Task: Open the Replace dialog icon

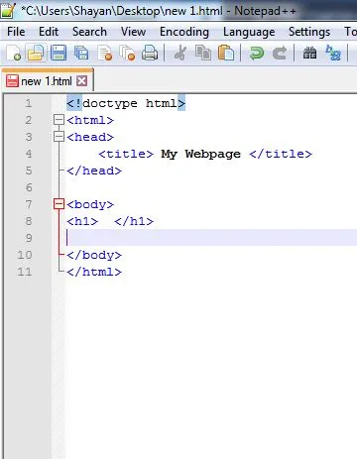Action: tap(333, 53)
